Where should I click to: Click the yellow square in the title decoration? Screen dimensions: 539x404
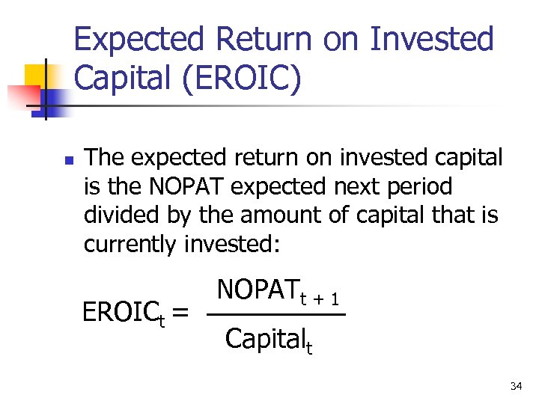click(x=34, y=75)
